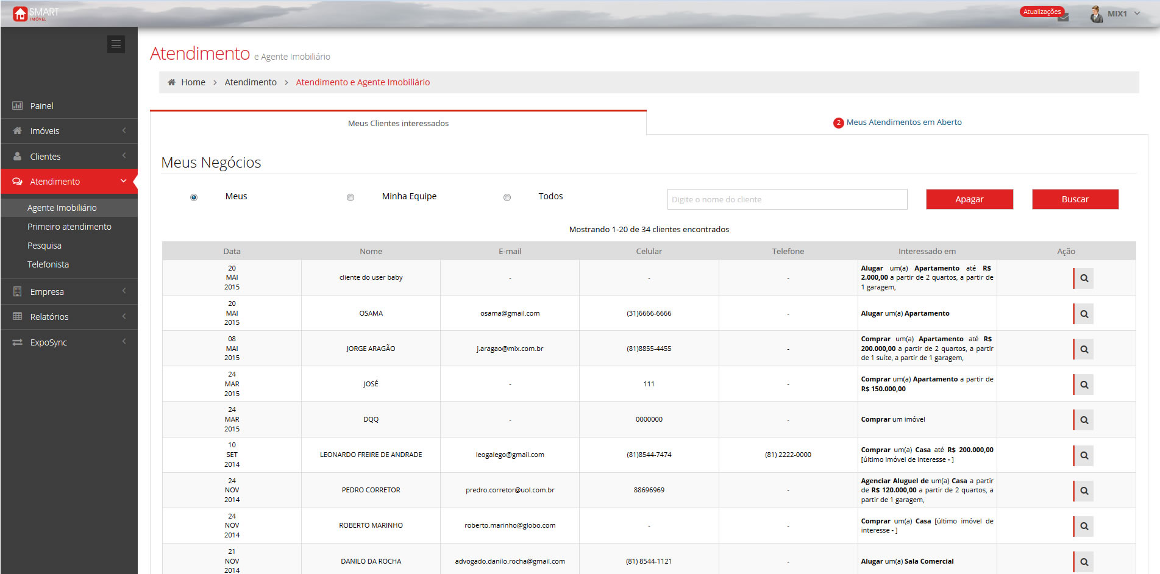Click the home icon in breadcrumb
The width and height of the screenshot is (1160, 574).
pyautogui.click(x=172, y=82)
